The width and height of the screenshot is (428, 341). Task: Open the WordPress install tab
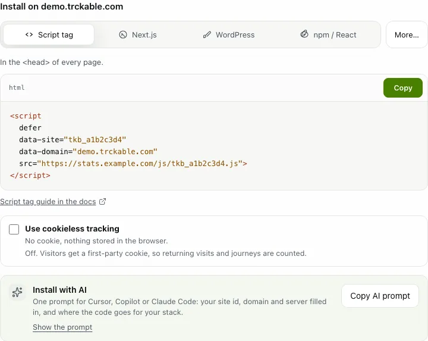click(x=229, y=35)
